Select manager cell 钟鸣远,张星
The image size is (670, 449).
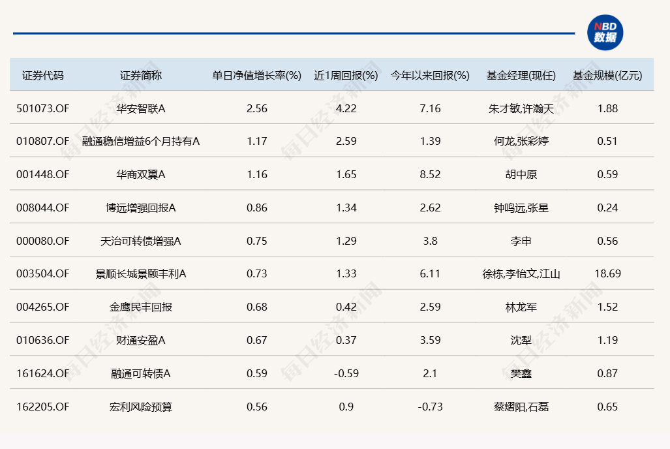click(521, 208)
